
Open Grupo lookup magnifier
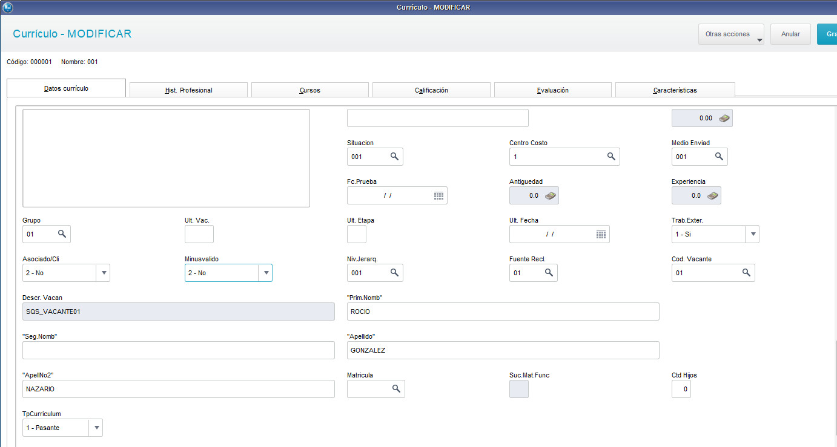pyautogui.click(x=62, y=233)
